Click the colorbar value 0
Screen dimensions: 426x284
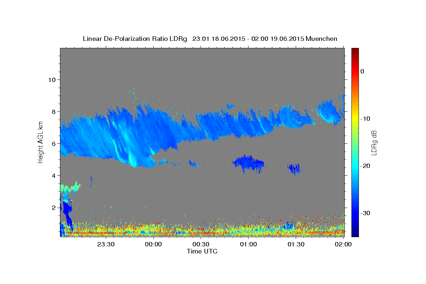click(362, 71)
